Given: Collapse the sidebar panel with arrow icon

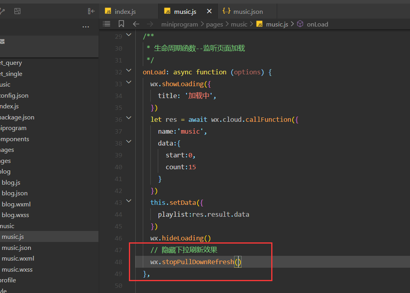Looking at the screenshot, I should click(x=91, y=11).
